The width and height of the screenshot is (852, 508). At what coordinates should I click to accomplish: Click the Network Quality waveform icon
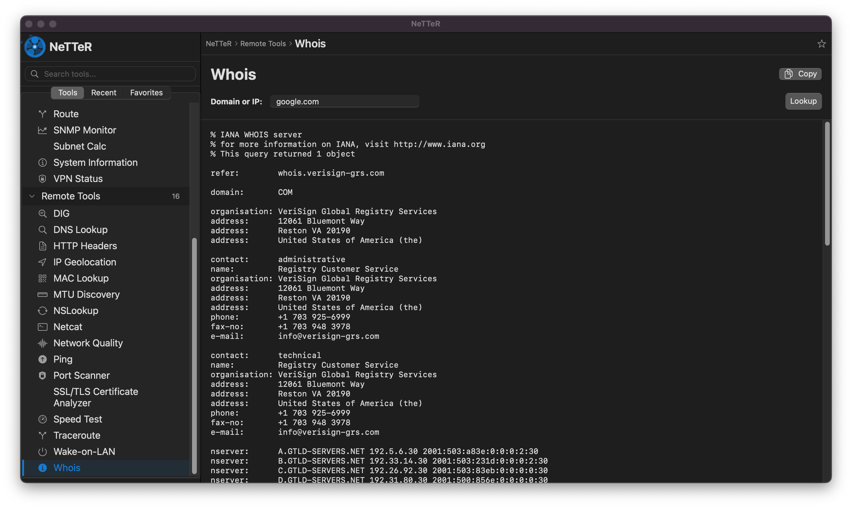click(x=43, y=343)
